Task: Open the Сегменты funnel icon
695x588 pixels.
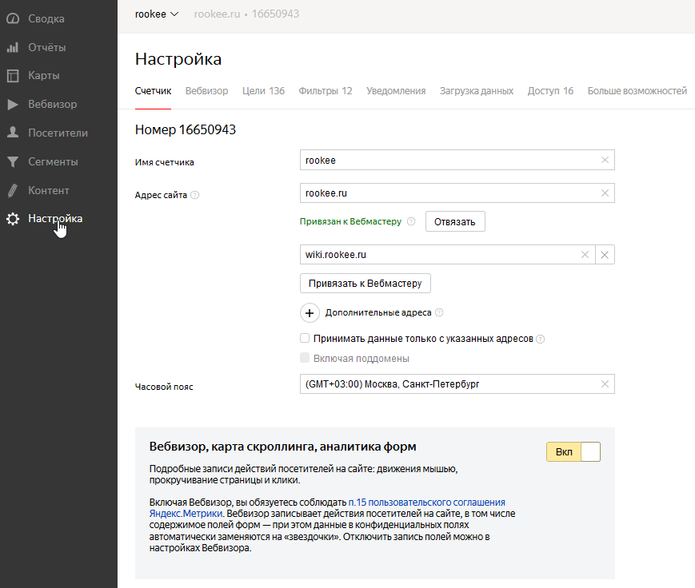Action: pos(13,162)
